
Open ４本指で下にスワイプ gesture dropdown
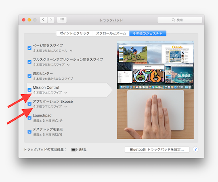(x=50, y=106)
